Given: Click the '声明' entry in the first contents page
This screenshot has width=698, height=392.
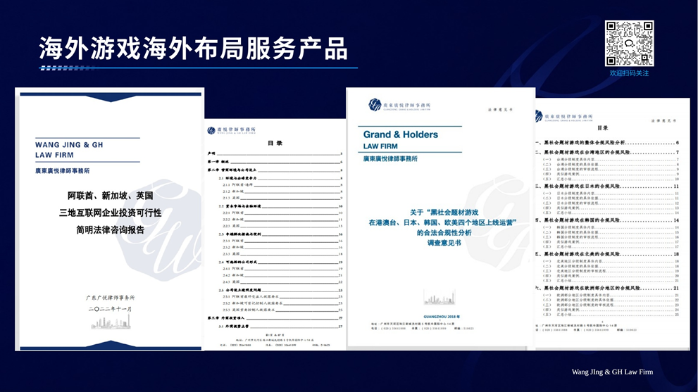Looking at the screenshot, I should (275, 153).
